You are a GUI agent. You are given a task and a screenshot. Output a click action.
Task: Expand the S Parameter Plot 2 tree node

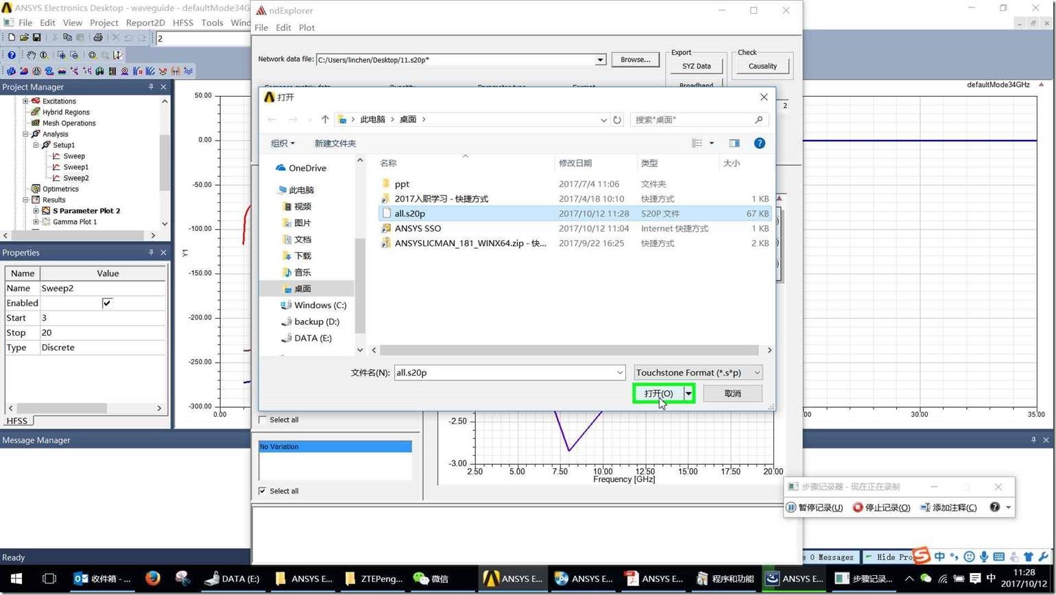point(36,211)
